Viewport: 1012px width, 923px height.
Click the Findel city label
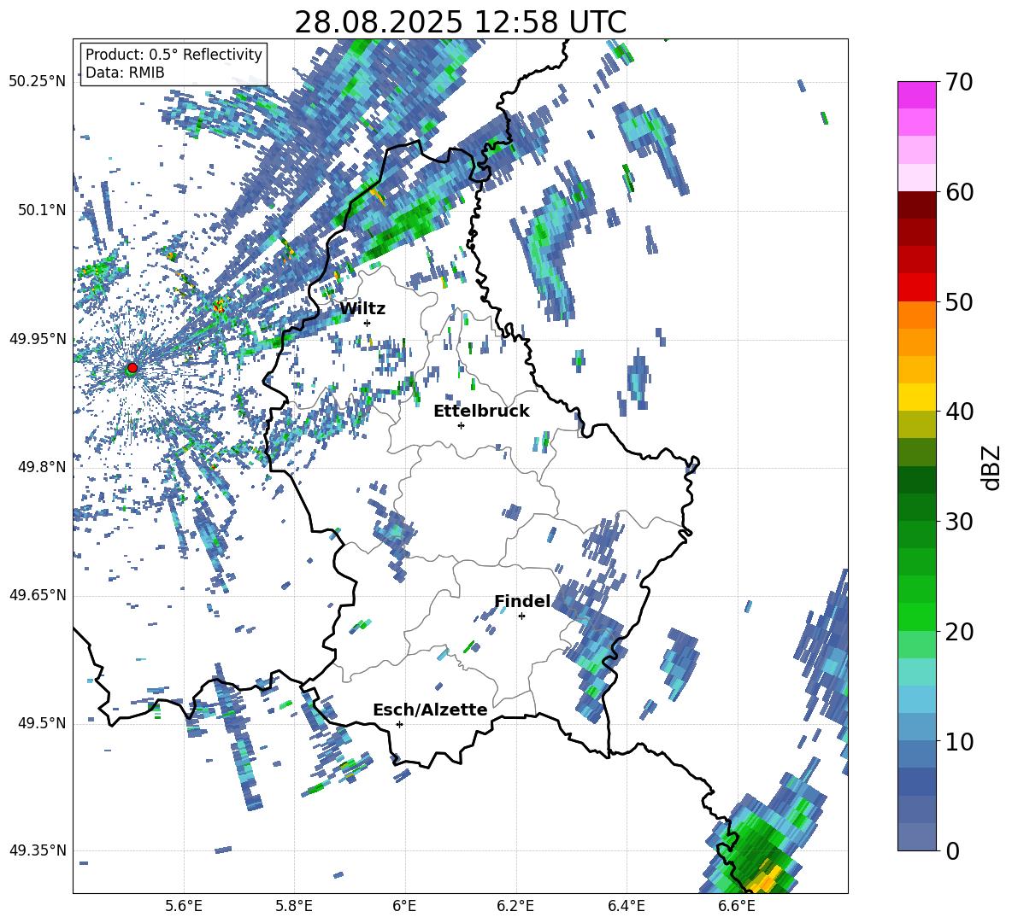[522, 601]
